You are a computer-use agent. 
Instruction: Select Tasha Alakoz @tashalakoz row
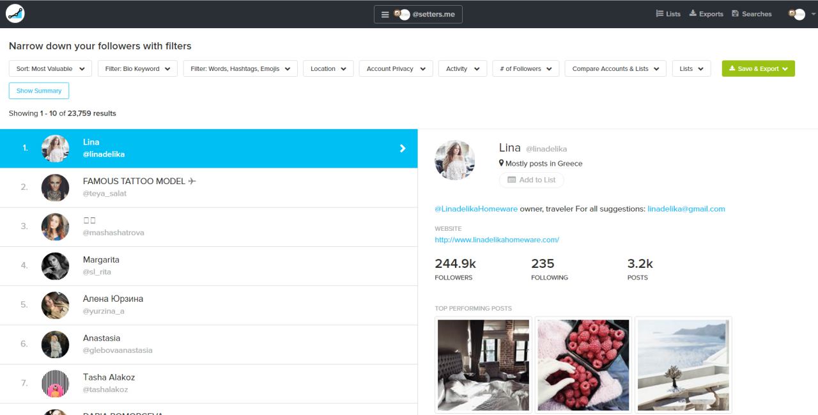(x=208, y=383)
